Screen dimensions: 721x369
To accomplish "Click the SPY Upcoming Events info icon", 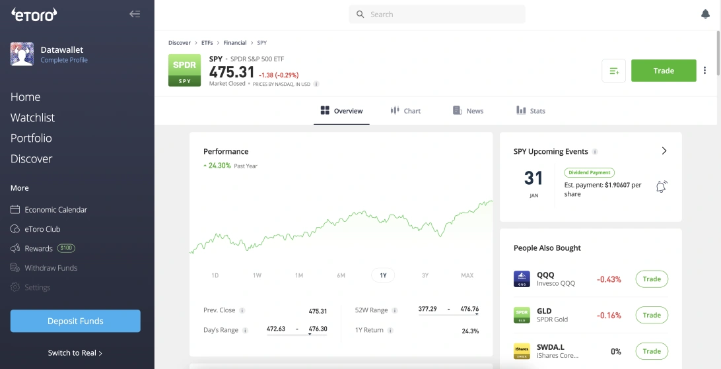I will (594, 152).
